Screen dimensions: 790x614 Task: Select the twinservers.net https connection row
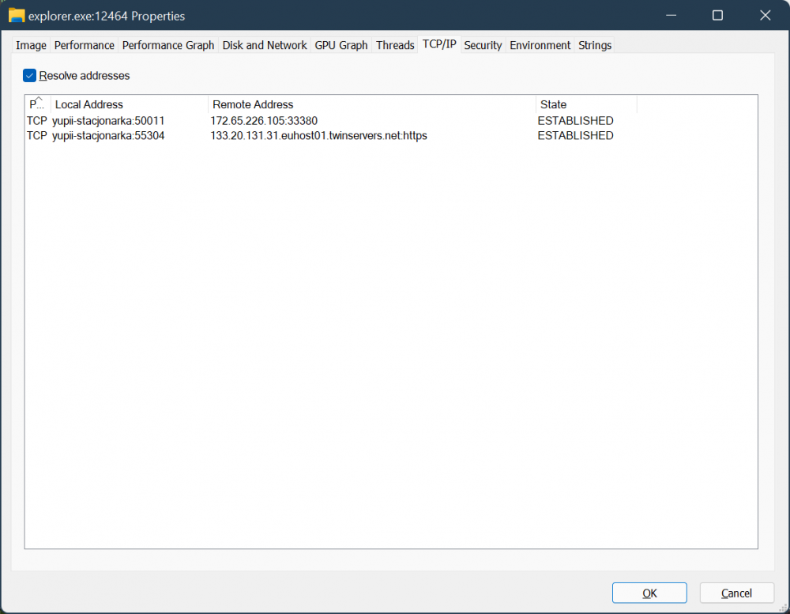coord(318,136)
